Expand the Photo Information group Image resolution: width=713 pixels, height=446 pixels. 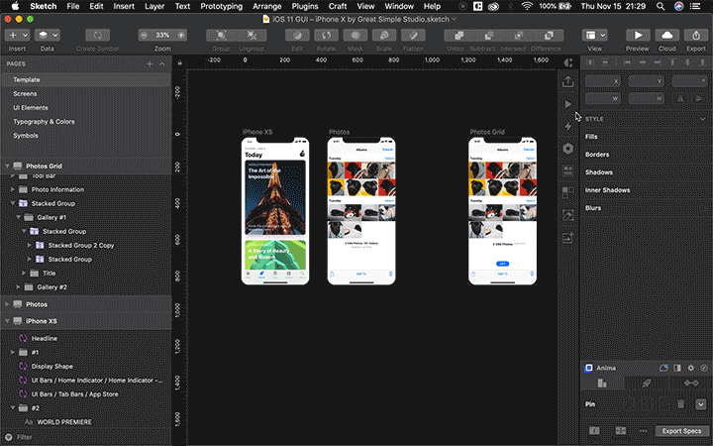[x=13, y=189]
